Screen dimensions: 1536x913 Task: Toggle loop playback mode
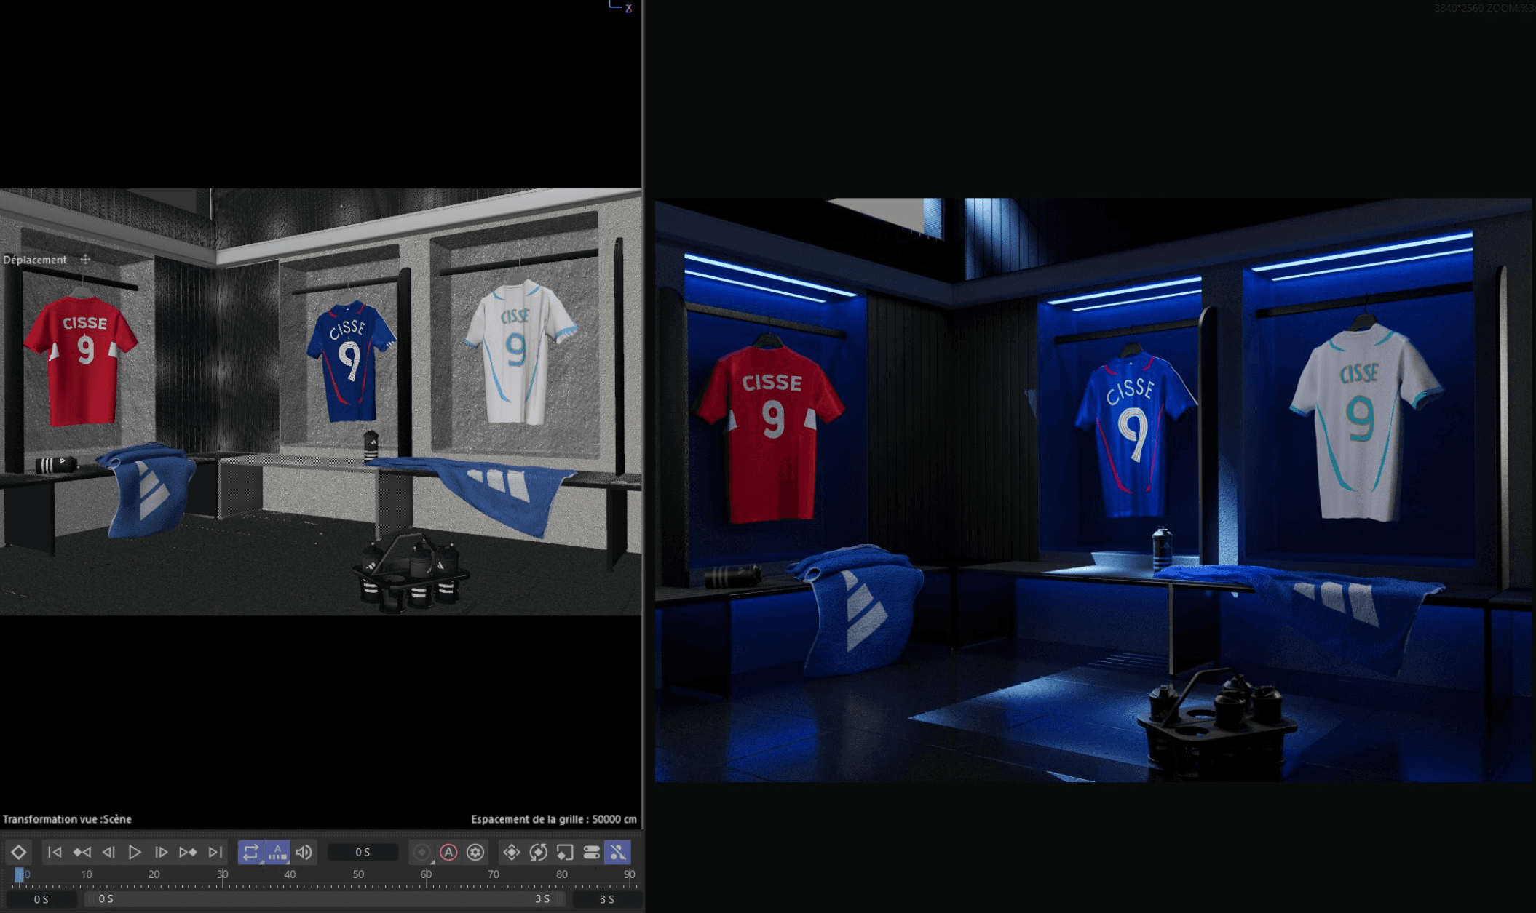click(250, 852)
